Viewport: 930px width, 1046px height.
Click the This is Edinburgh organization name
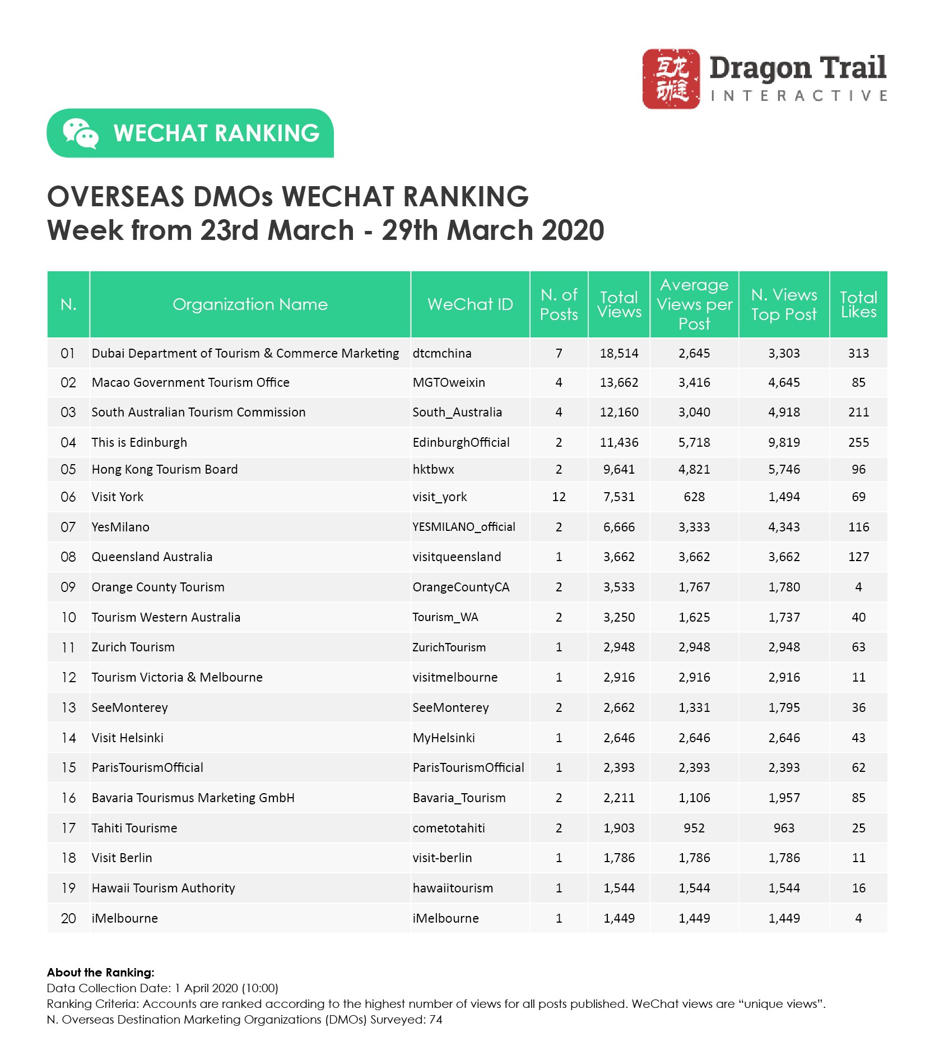(139, 442)
